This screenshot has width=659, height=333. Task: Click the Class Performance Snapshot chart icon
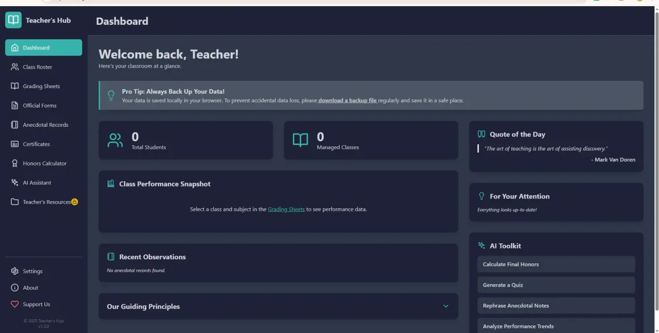pos(111,184)
